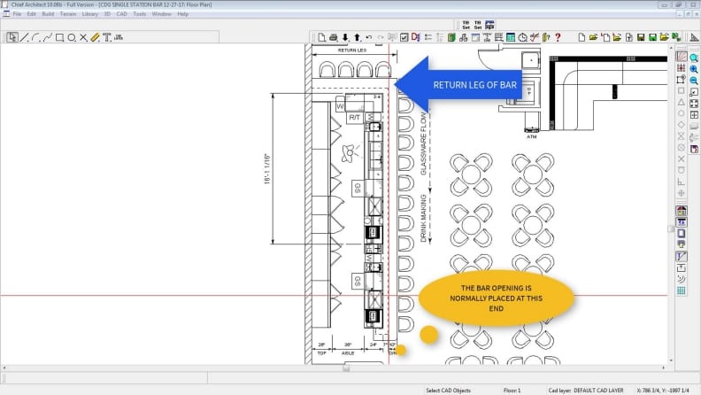
Task: Open the Build menu
Action: coord(48,14)
